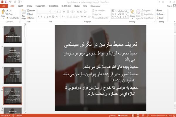Clear all formatting icon
The width and height of the screenshot is (176, 117).
point(64,12)
